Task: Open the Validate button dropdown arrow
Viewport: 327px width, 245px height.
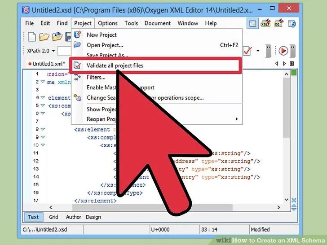Action: click(x=258, y=51)
